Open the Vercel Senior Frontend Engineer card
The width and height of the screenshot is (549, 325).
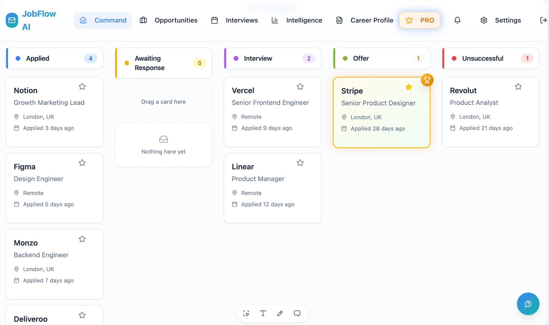tap(273, 112)
